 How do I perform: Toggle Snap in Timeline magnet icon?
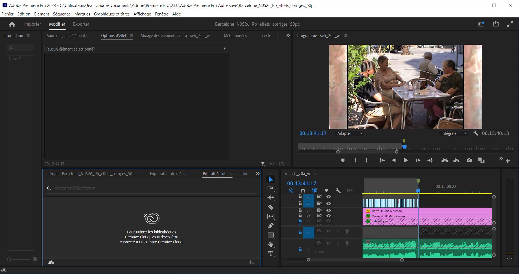click(x=303, y=191)
